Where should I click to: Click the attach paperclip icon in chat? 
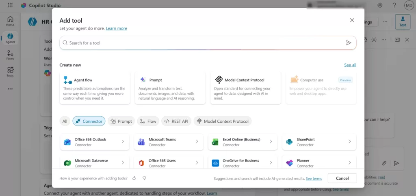[384, 163]
